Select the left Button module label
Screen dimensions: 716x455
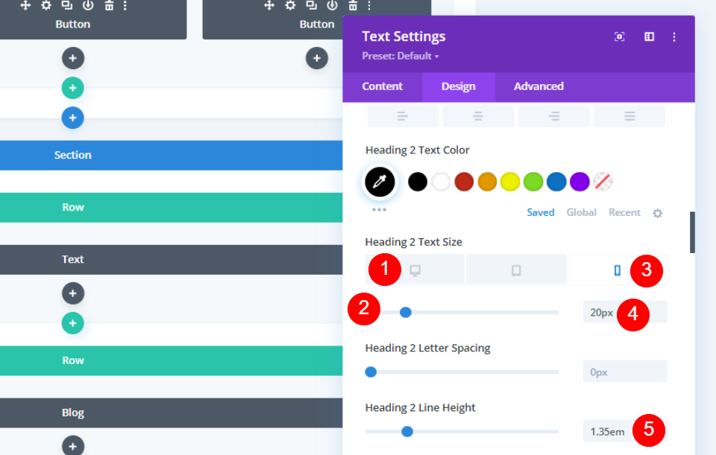pyautogui.click(x=72, y=24)
